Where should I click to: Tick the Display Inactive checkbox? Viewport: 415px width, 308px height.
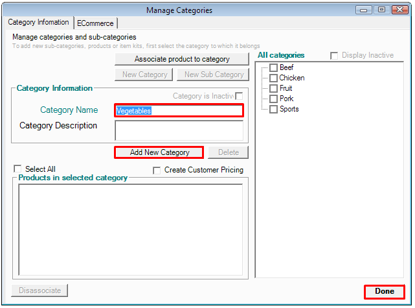pos(334,56)
